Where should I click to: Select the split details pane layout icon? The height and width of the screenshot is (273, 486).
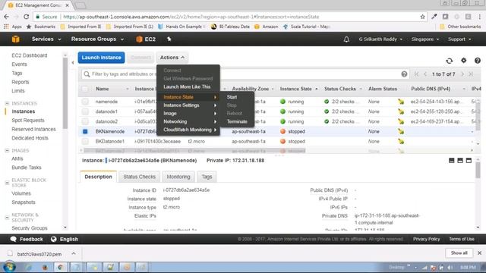[x=460, y=160]
